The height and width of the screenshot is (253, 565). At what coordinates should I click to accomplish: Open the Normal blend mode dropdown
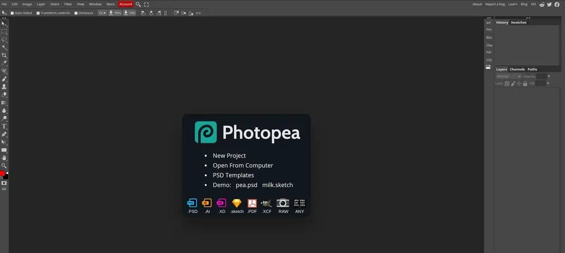coord(509,76)
